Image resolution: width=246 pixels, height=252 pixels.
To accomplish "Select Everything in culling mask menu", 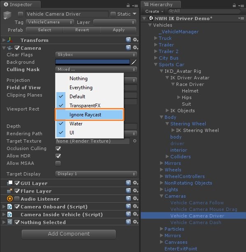I will (90, 88).
